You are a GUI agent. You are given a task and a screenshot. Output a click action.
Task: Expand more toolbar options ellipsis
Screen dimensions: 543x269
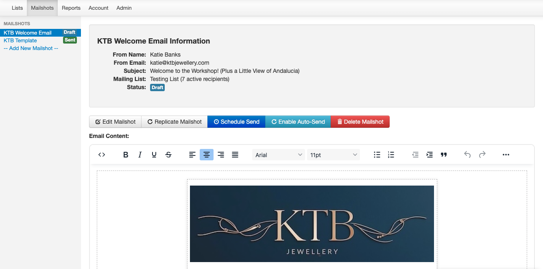pyautogui.click(x=506, y=155)
